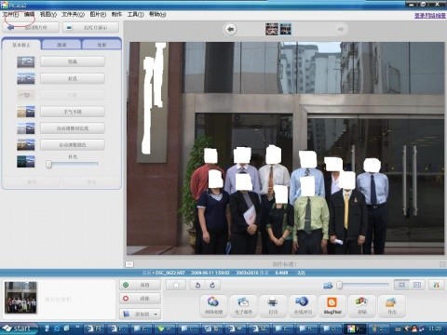447x335 pixels.
Task: Switch to fit-photo view button
Action: [401, 285]
